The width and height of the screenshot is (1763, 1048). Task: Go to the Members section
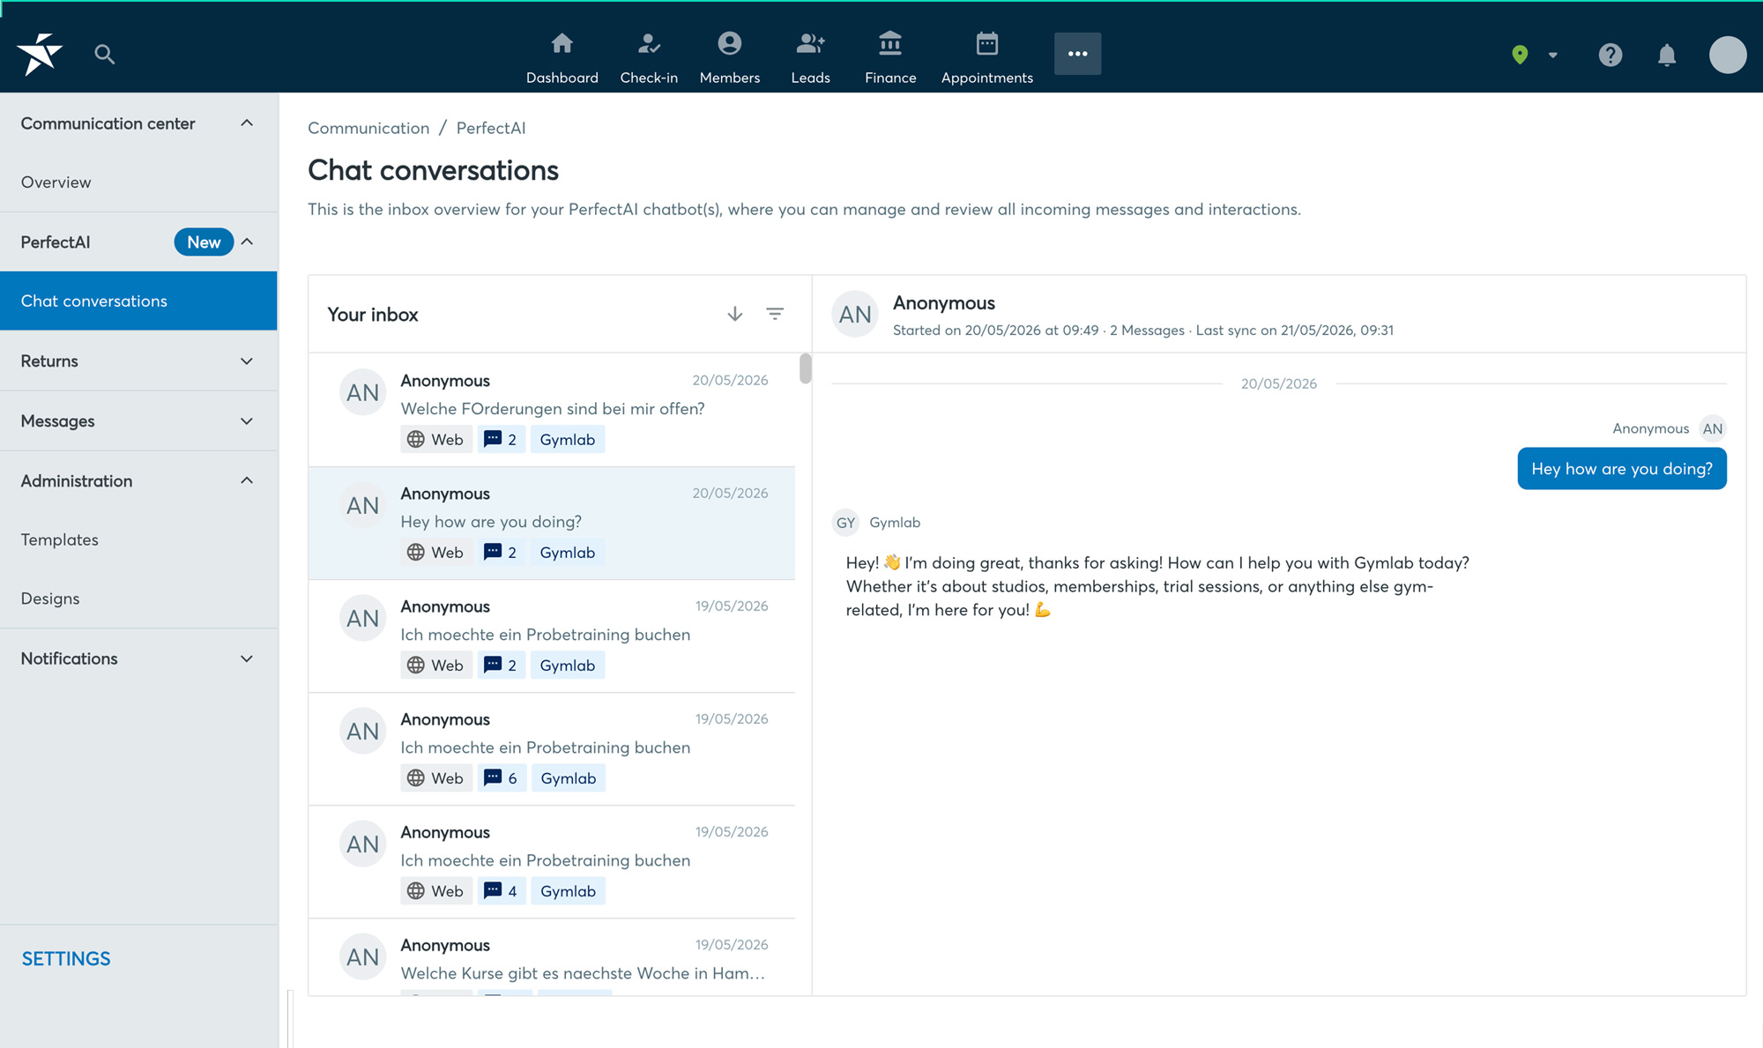point(729,58)
